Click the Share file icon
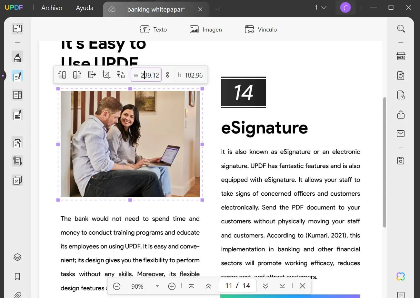Viewport: 420px width, 298px height. tap(401, 115)
